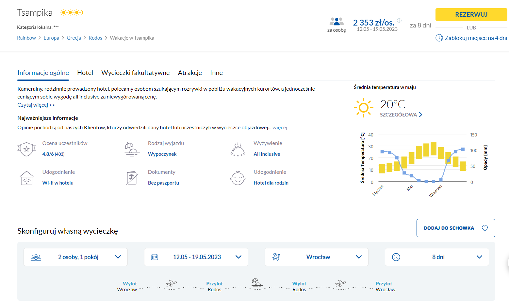The image size is (509, 305).
Task: Click the baby face family hotel icon
Action: (238, 178)
